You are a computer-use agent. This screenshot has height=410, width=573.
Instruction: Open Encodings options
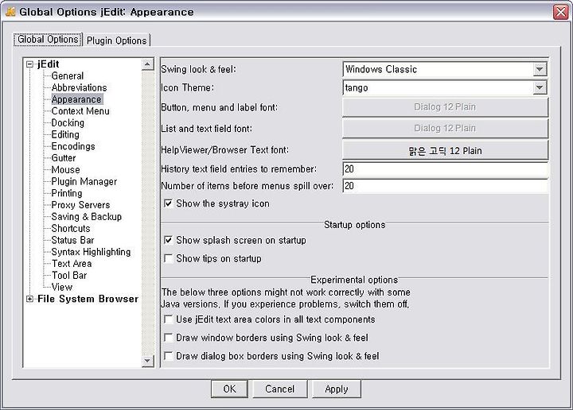[x=73, y=146]
